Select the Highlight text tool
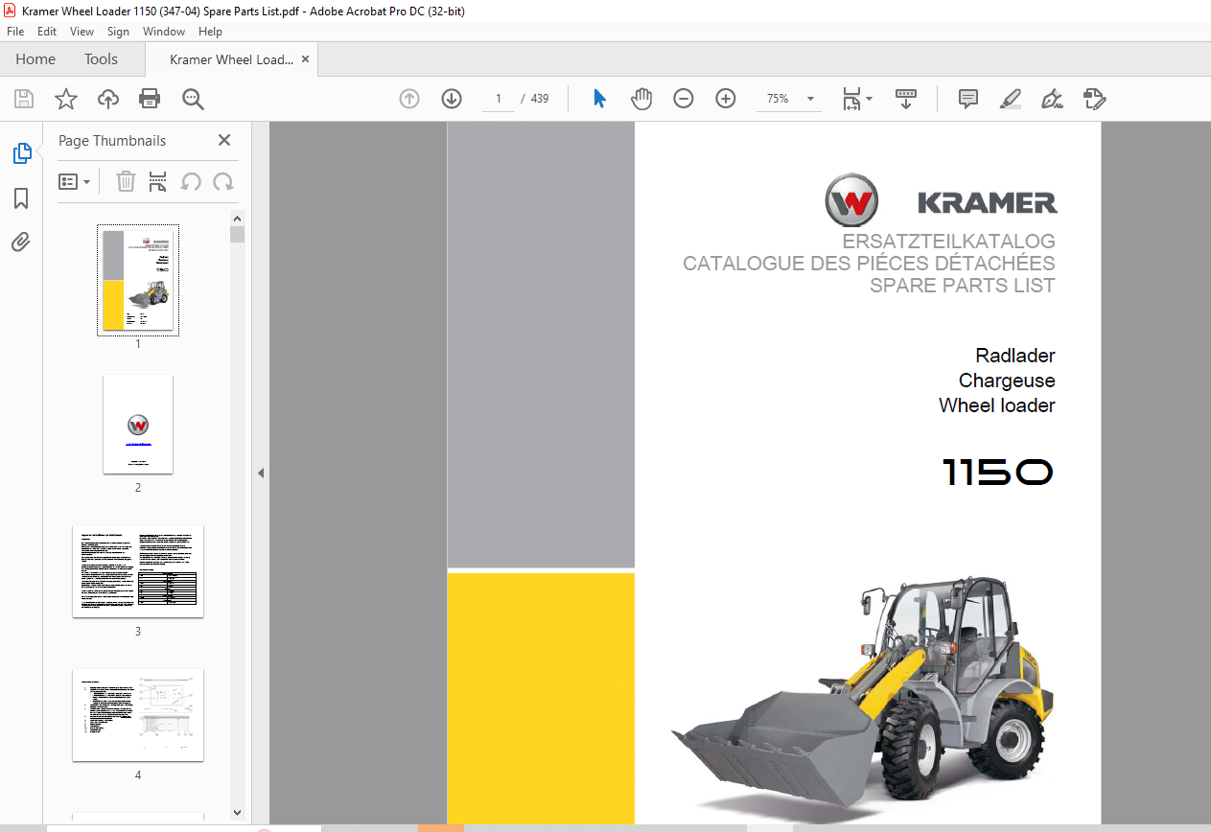 pyautogui.click(x=1011, y=99)
